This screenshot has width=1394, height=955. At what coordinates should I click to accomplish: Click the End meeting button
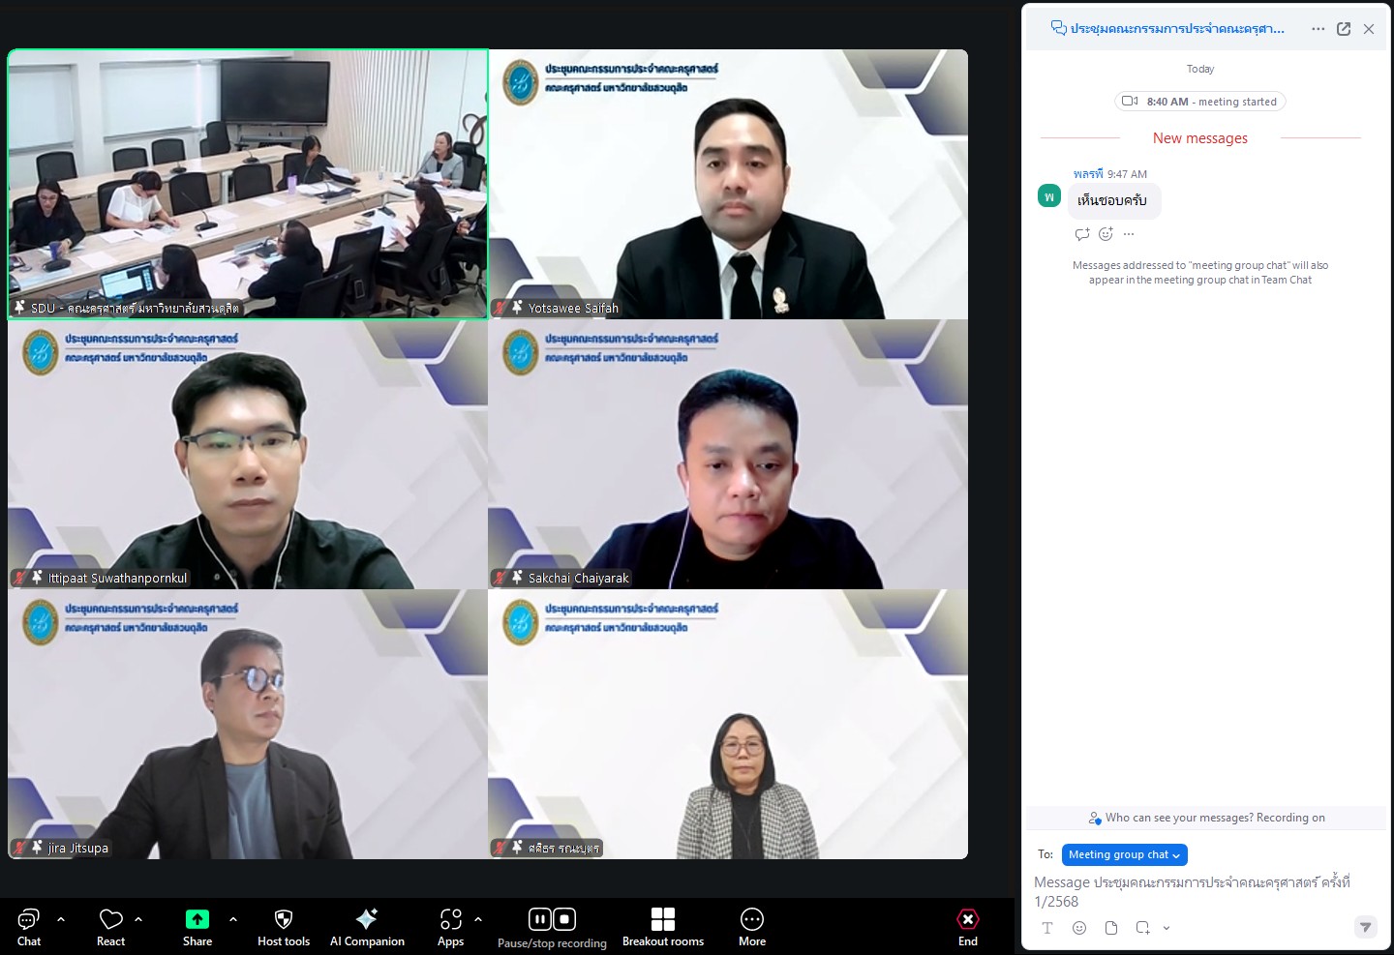coord(967,919)
